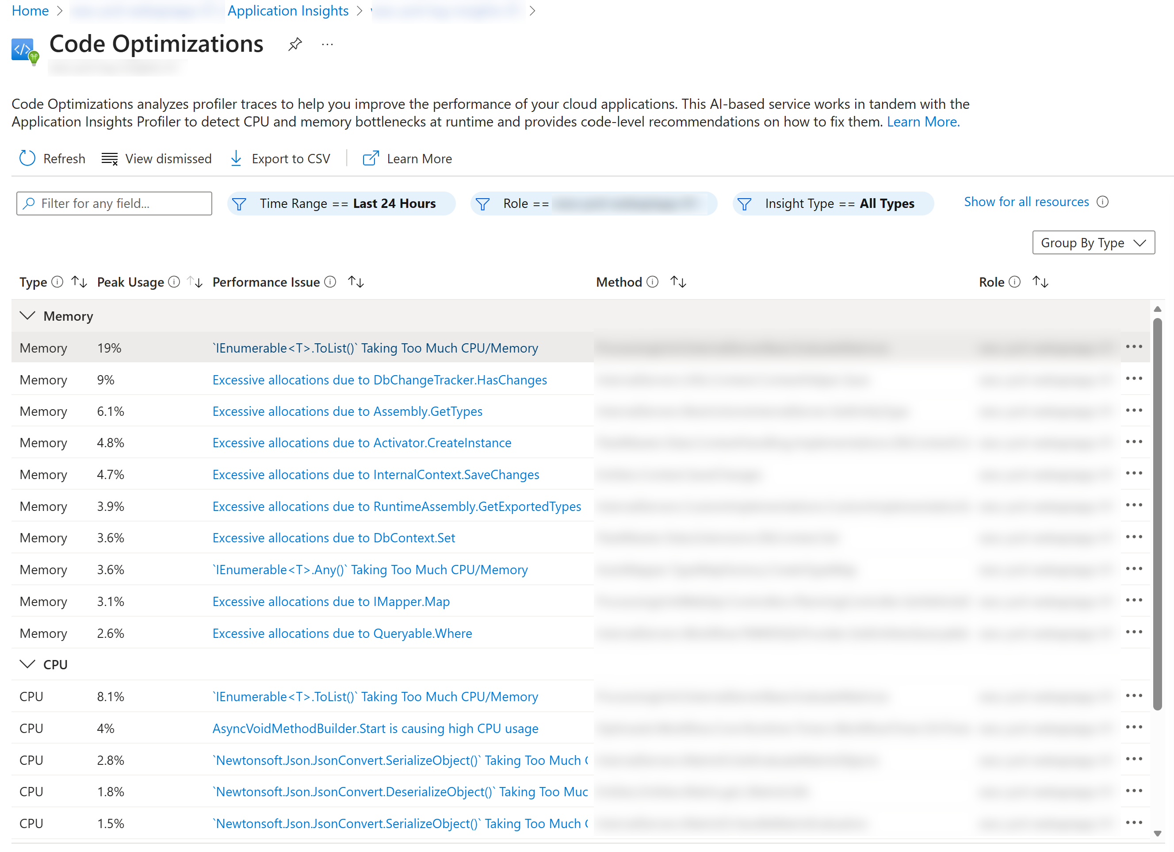Sort the table by Peak Usage
This screenshot has width=1174, height=852.
pos(195,282)
